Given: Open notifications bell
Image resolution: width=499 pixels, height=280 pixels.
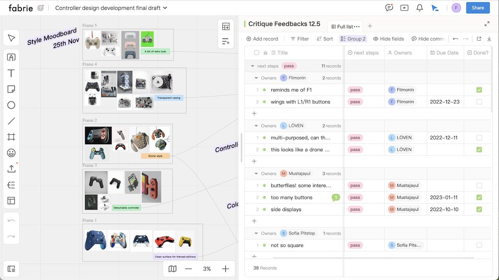Looking at the screenshot, I should coord(420,8).
